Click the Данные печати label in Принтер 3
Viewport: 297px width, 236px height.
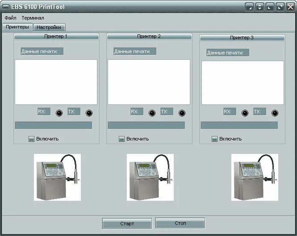tap(228, 53)
